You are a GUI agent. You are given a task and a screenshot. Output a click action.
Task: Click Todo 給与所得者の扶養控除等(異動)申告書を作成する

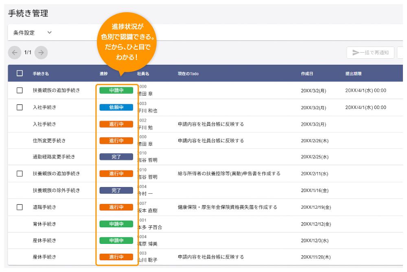[229, 173]
